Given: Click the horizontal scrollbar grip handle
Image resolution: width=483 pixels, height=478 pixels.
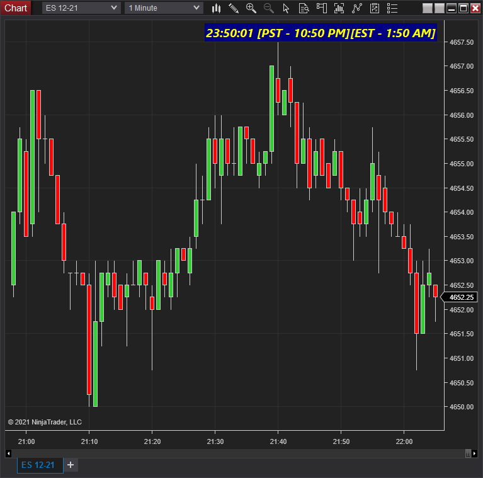Looking at the screenshot, I should (468, 453).
